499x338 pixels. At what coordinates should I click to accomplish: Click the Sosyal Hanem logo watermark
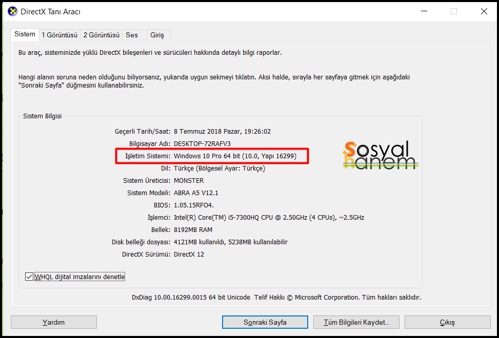(379, 155)
